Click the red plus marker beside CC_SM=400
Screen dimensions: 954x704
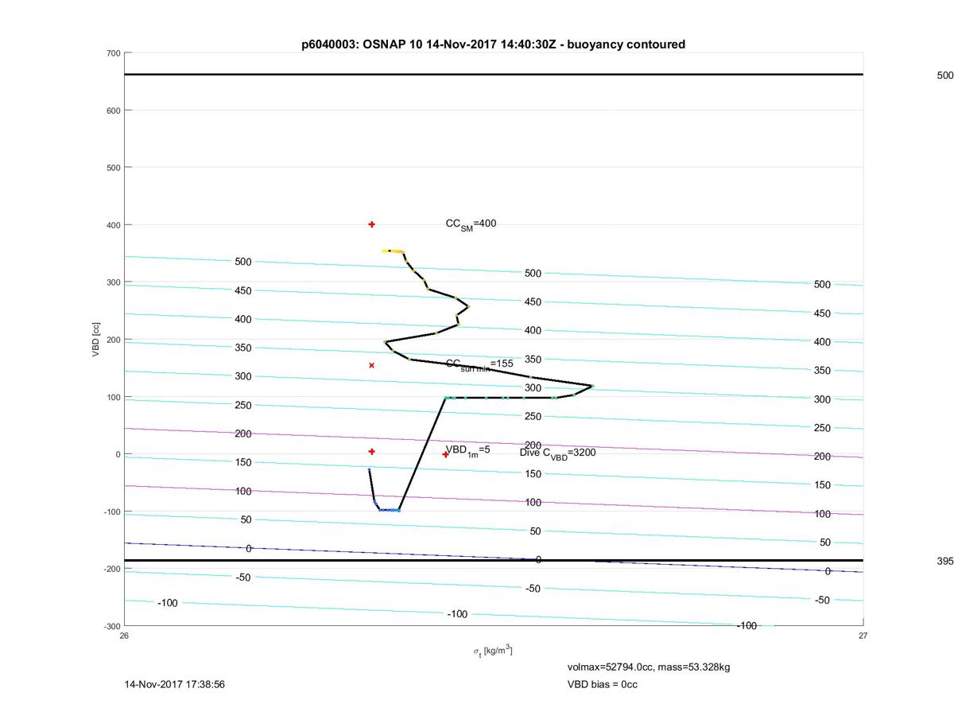pos(371,224)
